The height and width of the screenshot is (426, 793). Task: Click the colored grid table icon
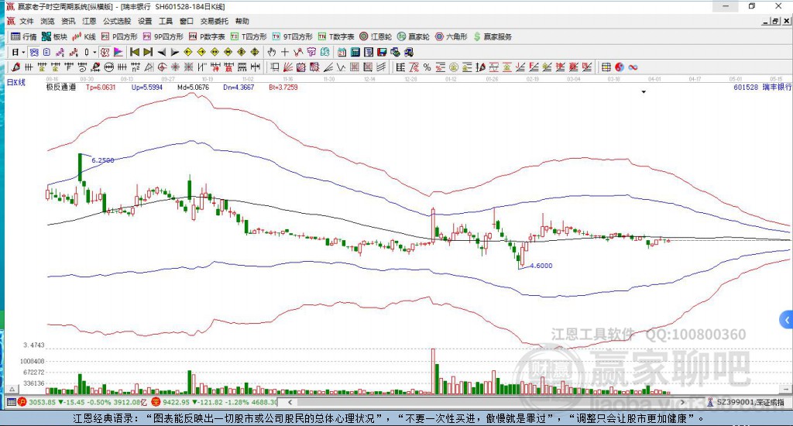[606, 67]
